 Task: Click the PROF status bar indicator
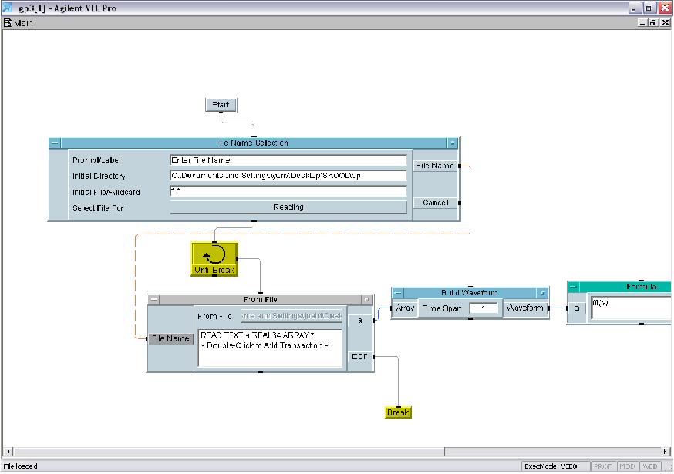coord(603,466)
